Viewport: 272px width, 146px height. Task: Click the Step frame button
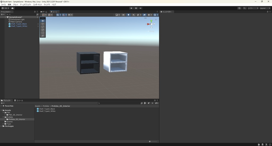click(x=141, y=8)
